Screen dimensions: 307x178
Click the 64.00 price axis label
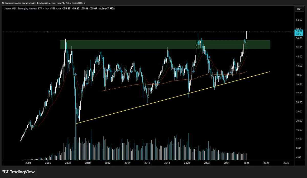point(299,20)
